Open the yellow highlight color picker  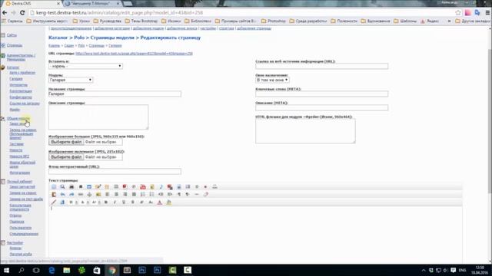coord(169,202)
